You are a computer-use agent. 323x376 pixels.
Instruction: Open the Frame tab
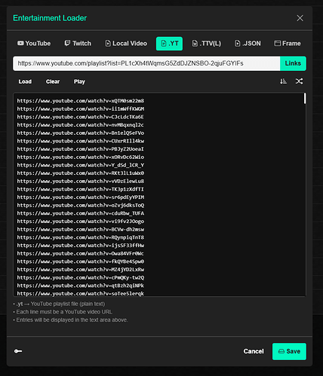click(x=288, y=44)
